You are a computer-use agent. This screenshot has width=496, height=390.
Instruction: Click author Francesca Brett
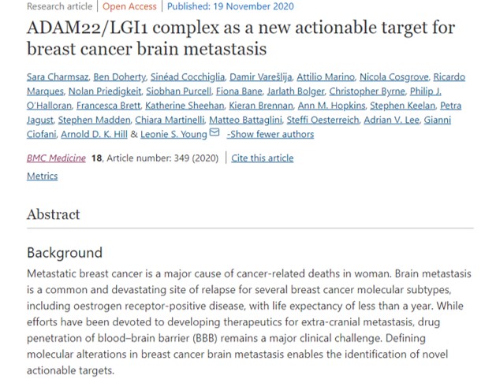pyautogui.click(x=108, y=106)
